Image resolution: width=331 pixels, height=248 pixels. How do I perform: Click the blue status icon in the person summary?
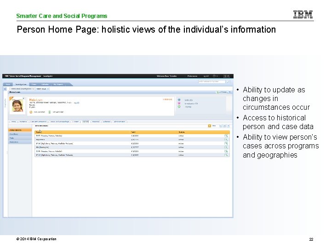(x=179, y=100)
